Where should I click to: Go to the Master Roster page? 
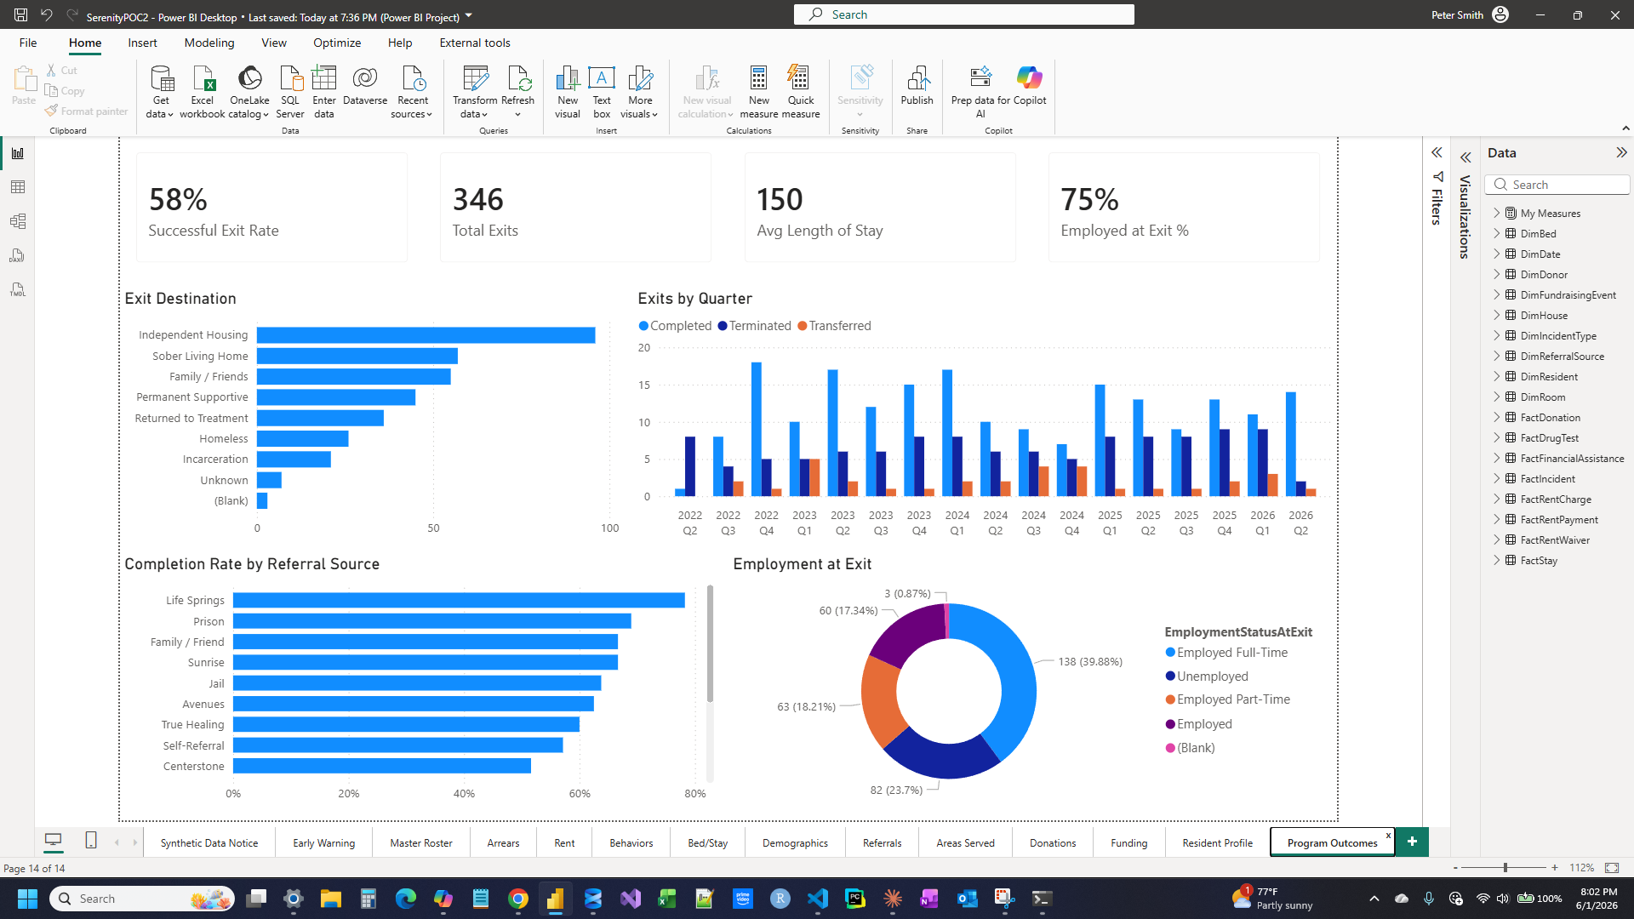pos(421,843)
